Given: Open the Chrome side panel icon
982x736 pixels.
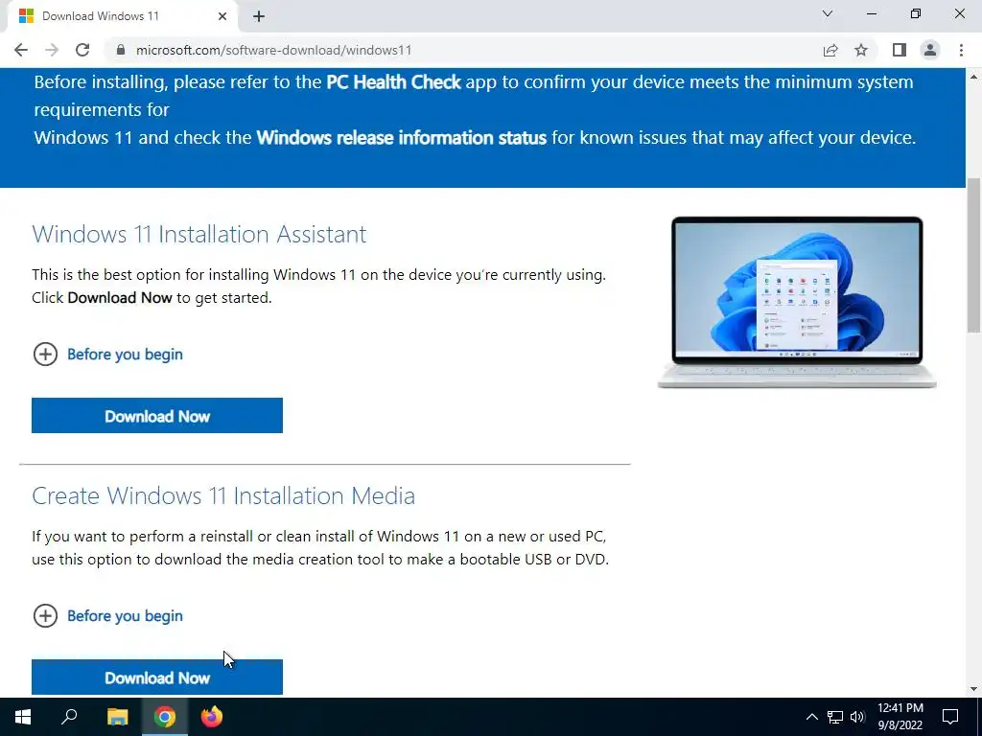Looking at the screenshot, I should 900,50.
